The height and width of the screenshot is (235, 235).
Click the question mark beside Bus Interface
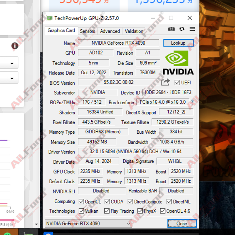(x=192, y=102)
